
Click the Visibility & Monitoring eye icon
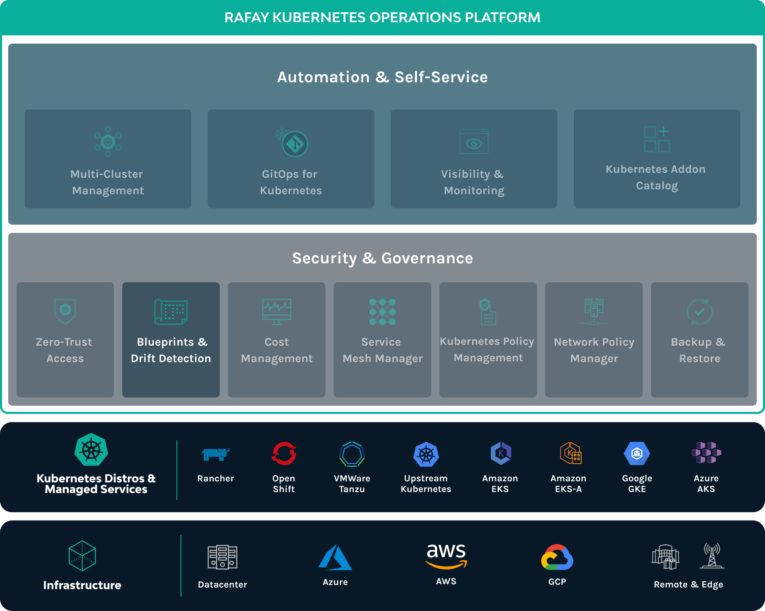(x=474, y=142)
